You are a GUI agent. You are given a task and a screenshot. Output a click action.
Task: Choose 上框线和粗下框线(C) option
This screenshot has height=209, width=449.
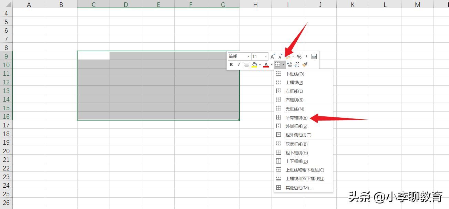[304, 170]
